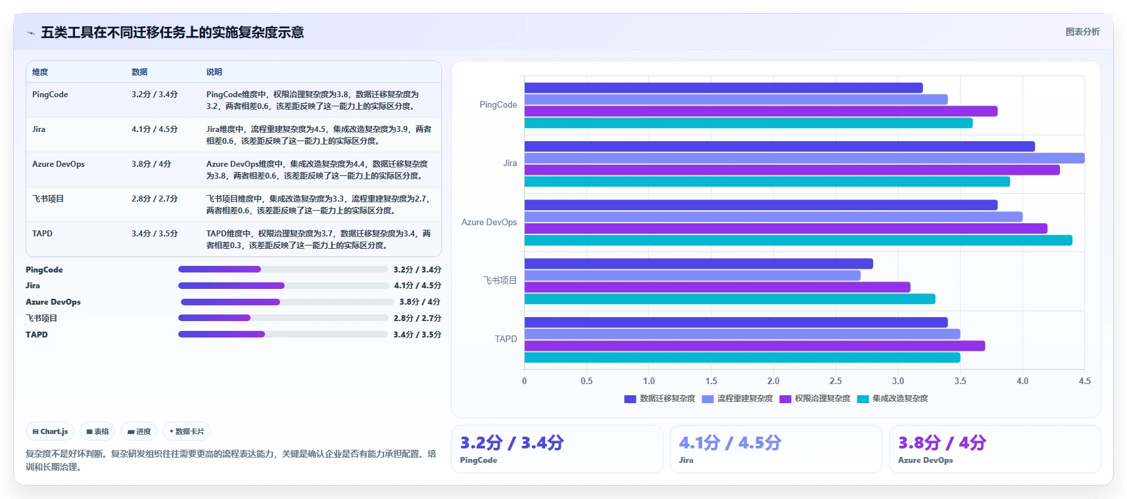This screenshot has height=499, width=1127.
Task: Click the Azure DevOps progress bar
Action: [287, 302]
